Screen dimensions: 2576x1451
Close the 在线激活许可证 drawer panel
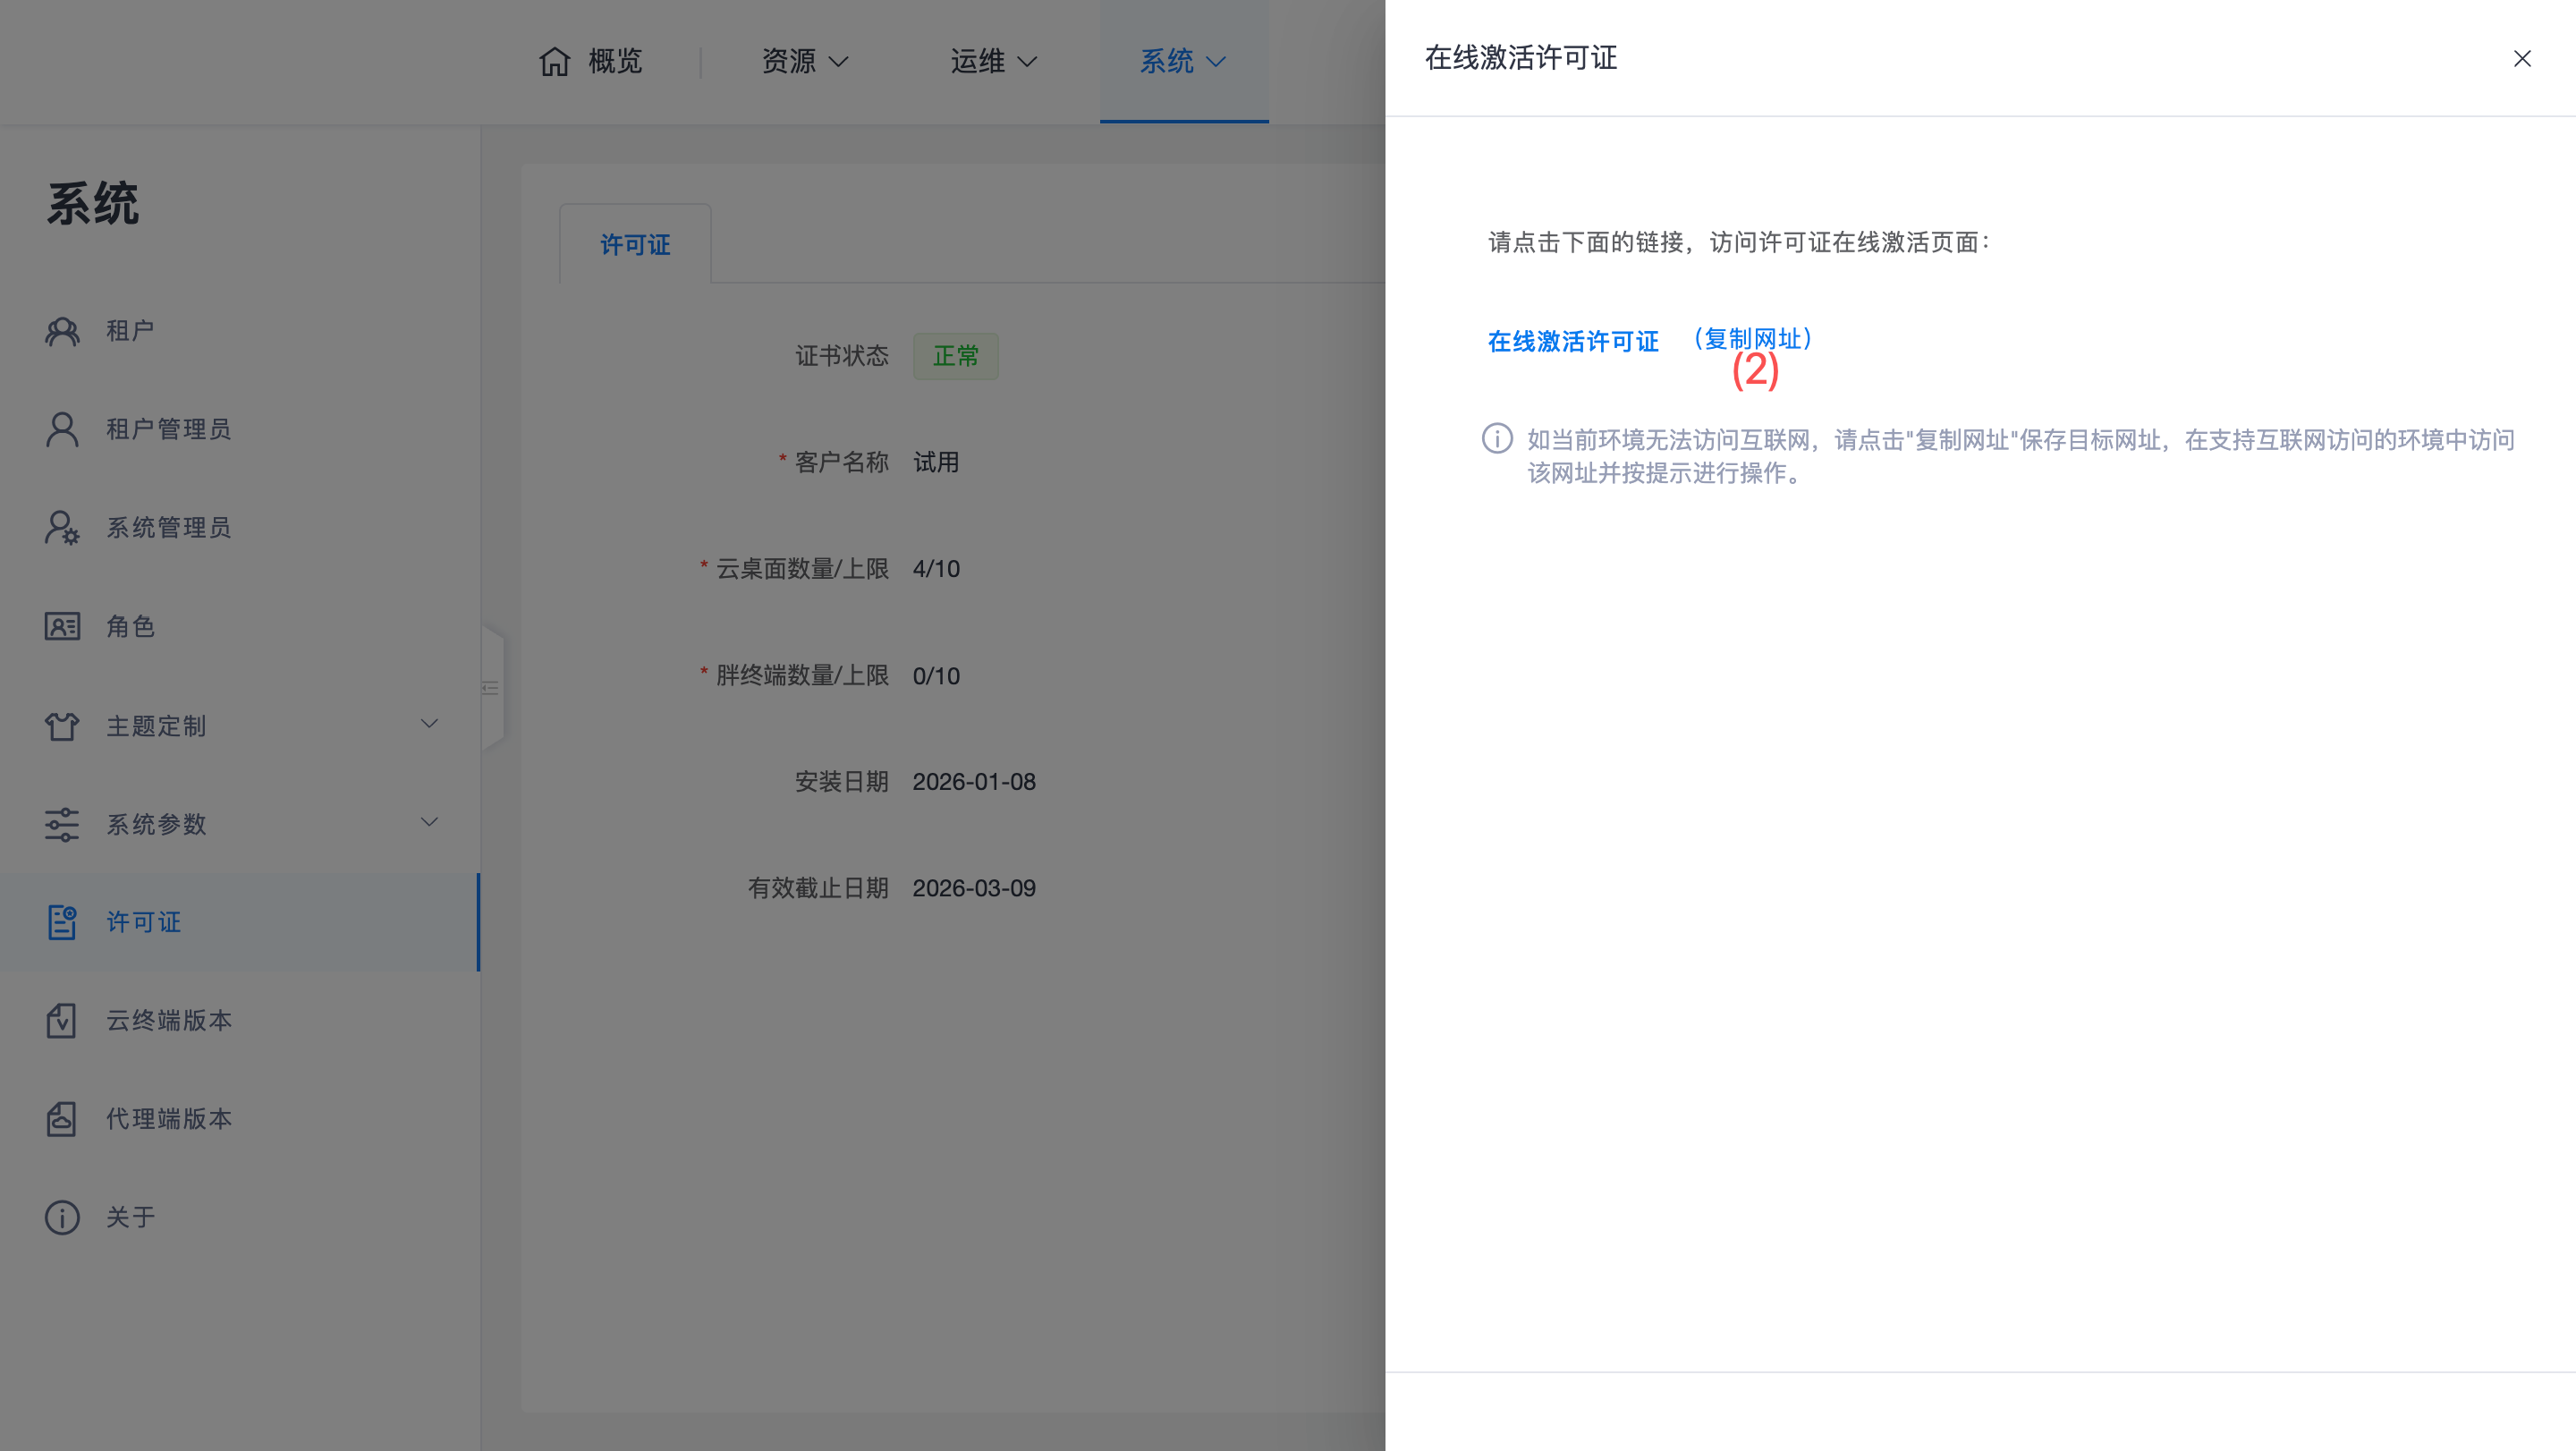point(2522,59)
